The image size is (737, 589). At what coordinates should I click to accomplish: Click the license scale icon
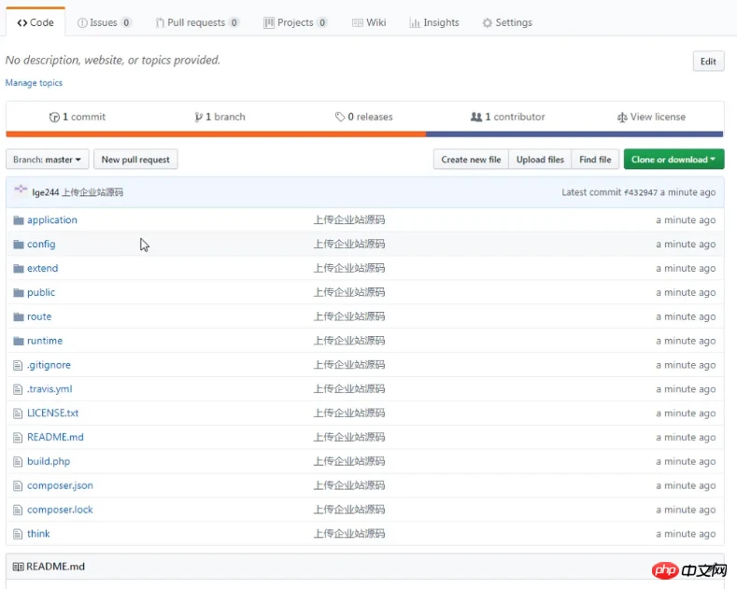click(x=622, y=117)
